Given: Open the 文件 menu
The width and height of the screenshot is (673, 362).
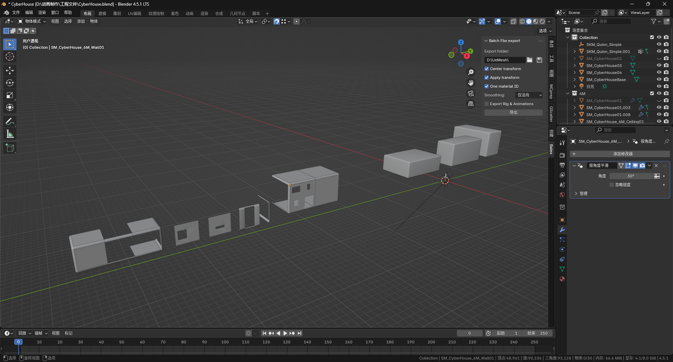Looking at the screenshot, I should [x=16, y=13].
